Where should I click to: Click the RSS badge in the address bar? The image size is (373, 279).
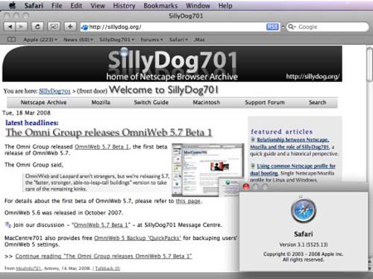click(272, 27)
